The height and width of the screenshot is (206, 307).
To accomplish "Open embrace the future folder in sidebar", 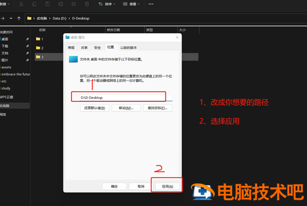I will 15,74.
